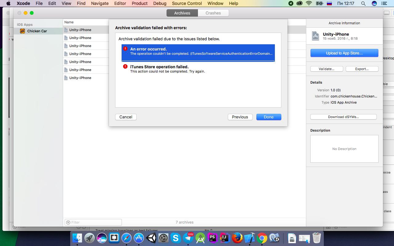This screenshot has width=394, height=246.
Task: Open Spotlight search magnifier
Action: [363, 3]
